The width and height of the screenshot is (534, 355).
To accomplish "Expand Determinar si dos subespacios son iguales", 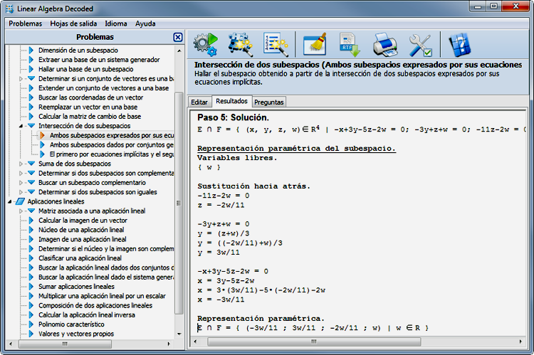I will tap(21, 192).
